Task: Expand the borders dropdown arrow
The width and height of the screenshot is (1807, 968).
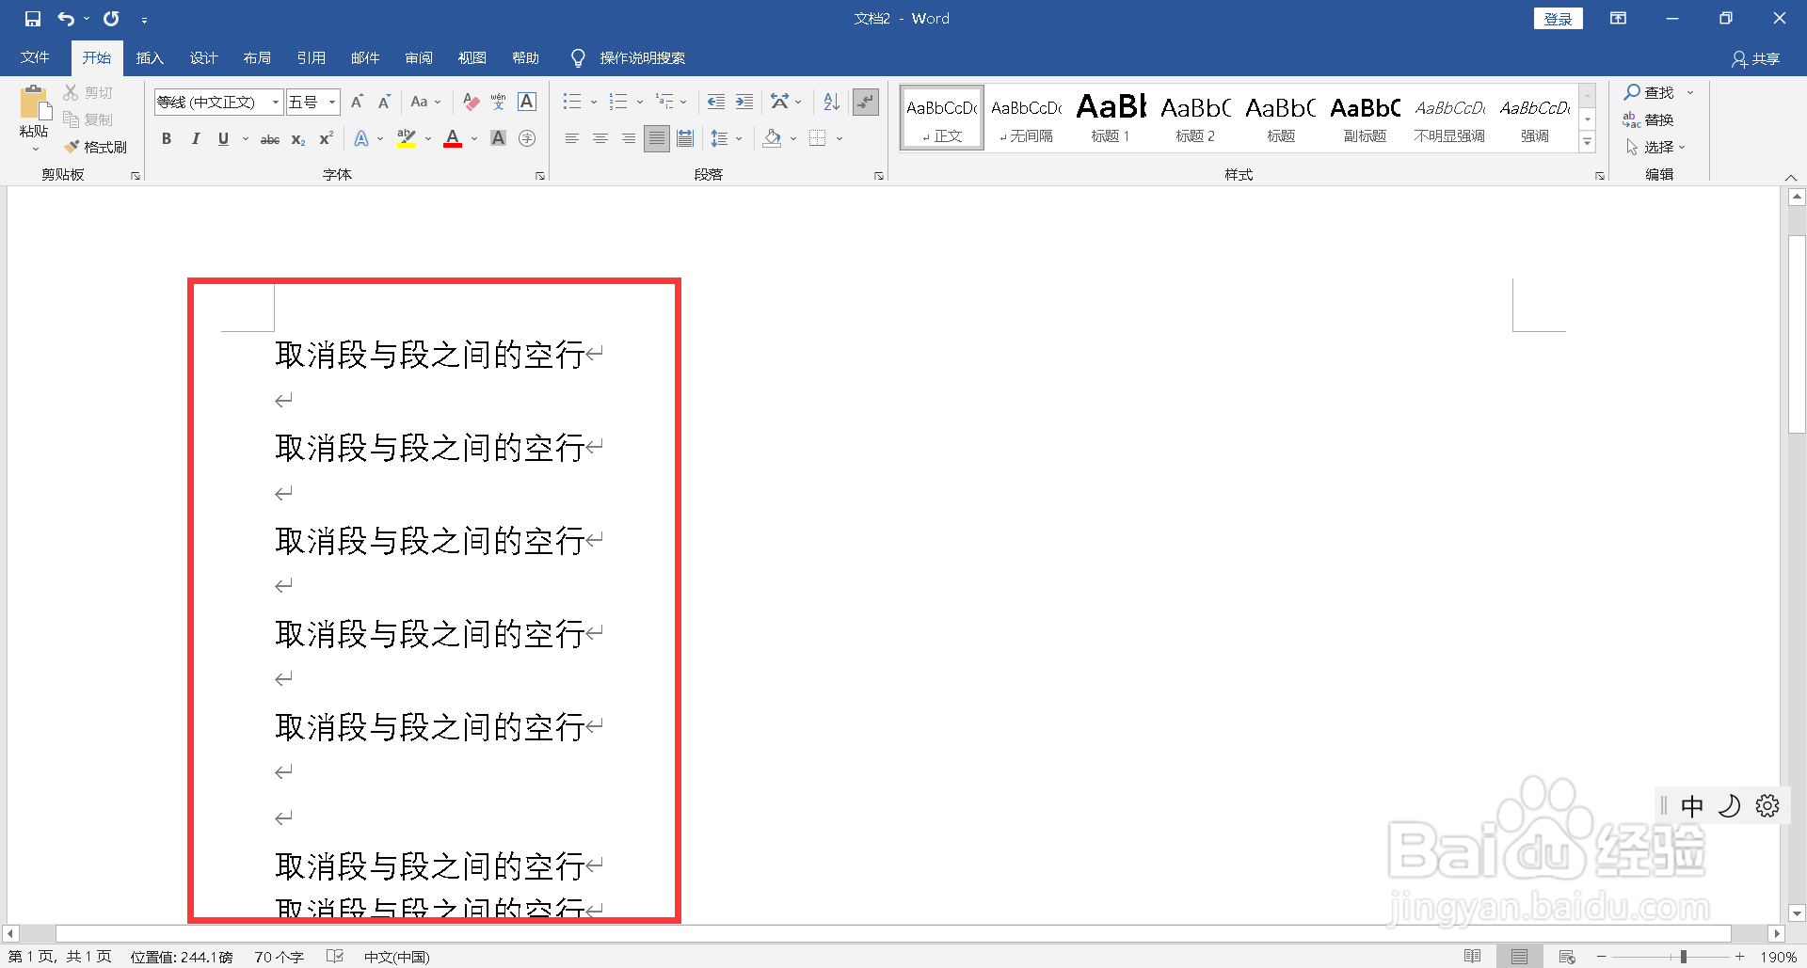Action: (x=840, y=138)
